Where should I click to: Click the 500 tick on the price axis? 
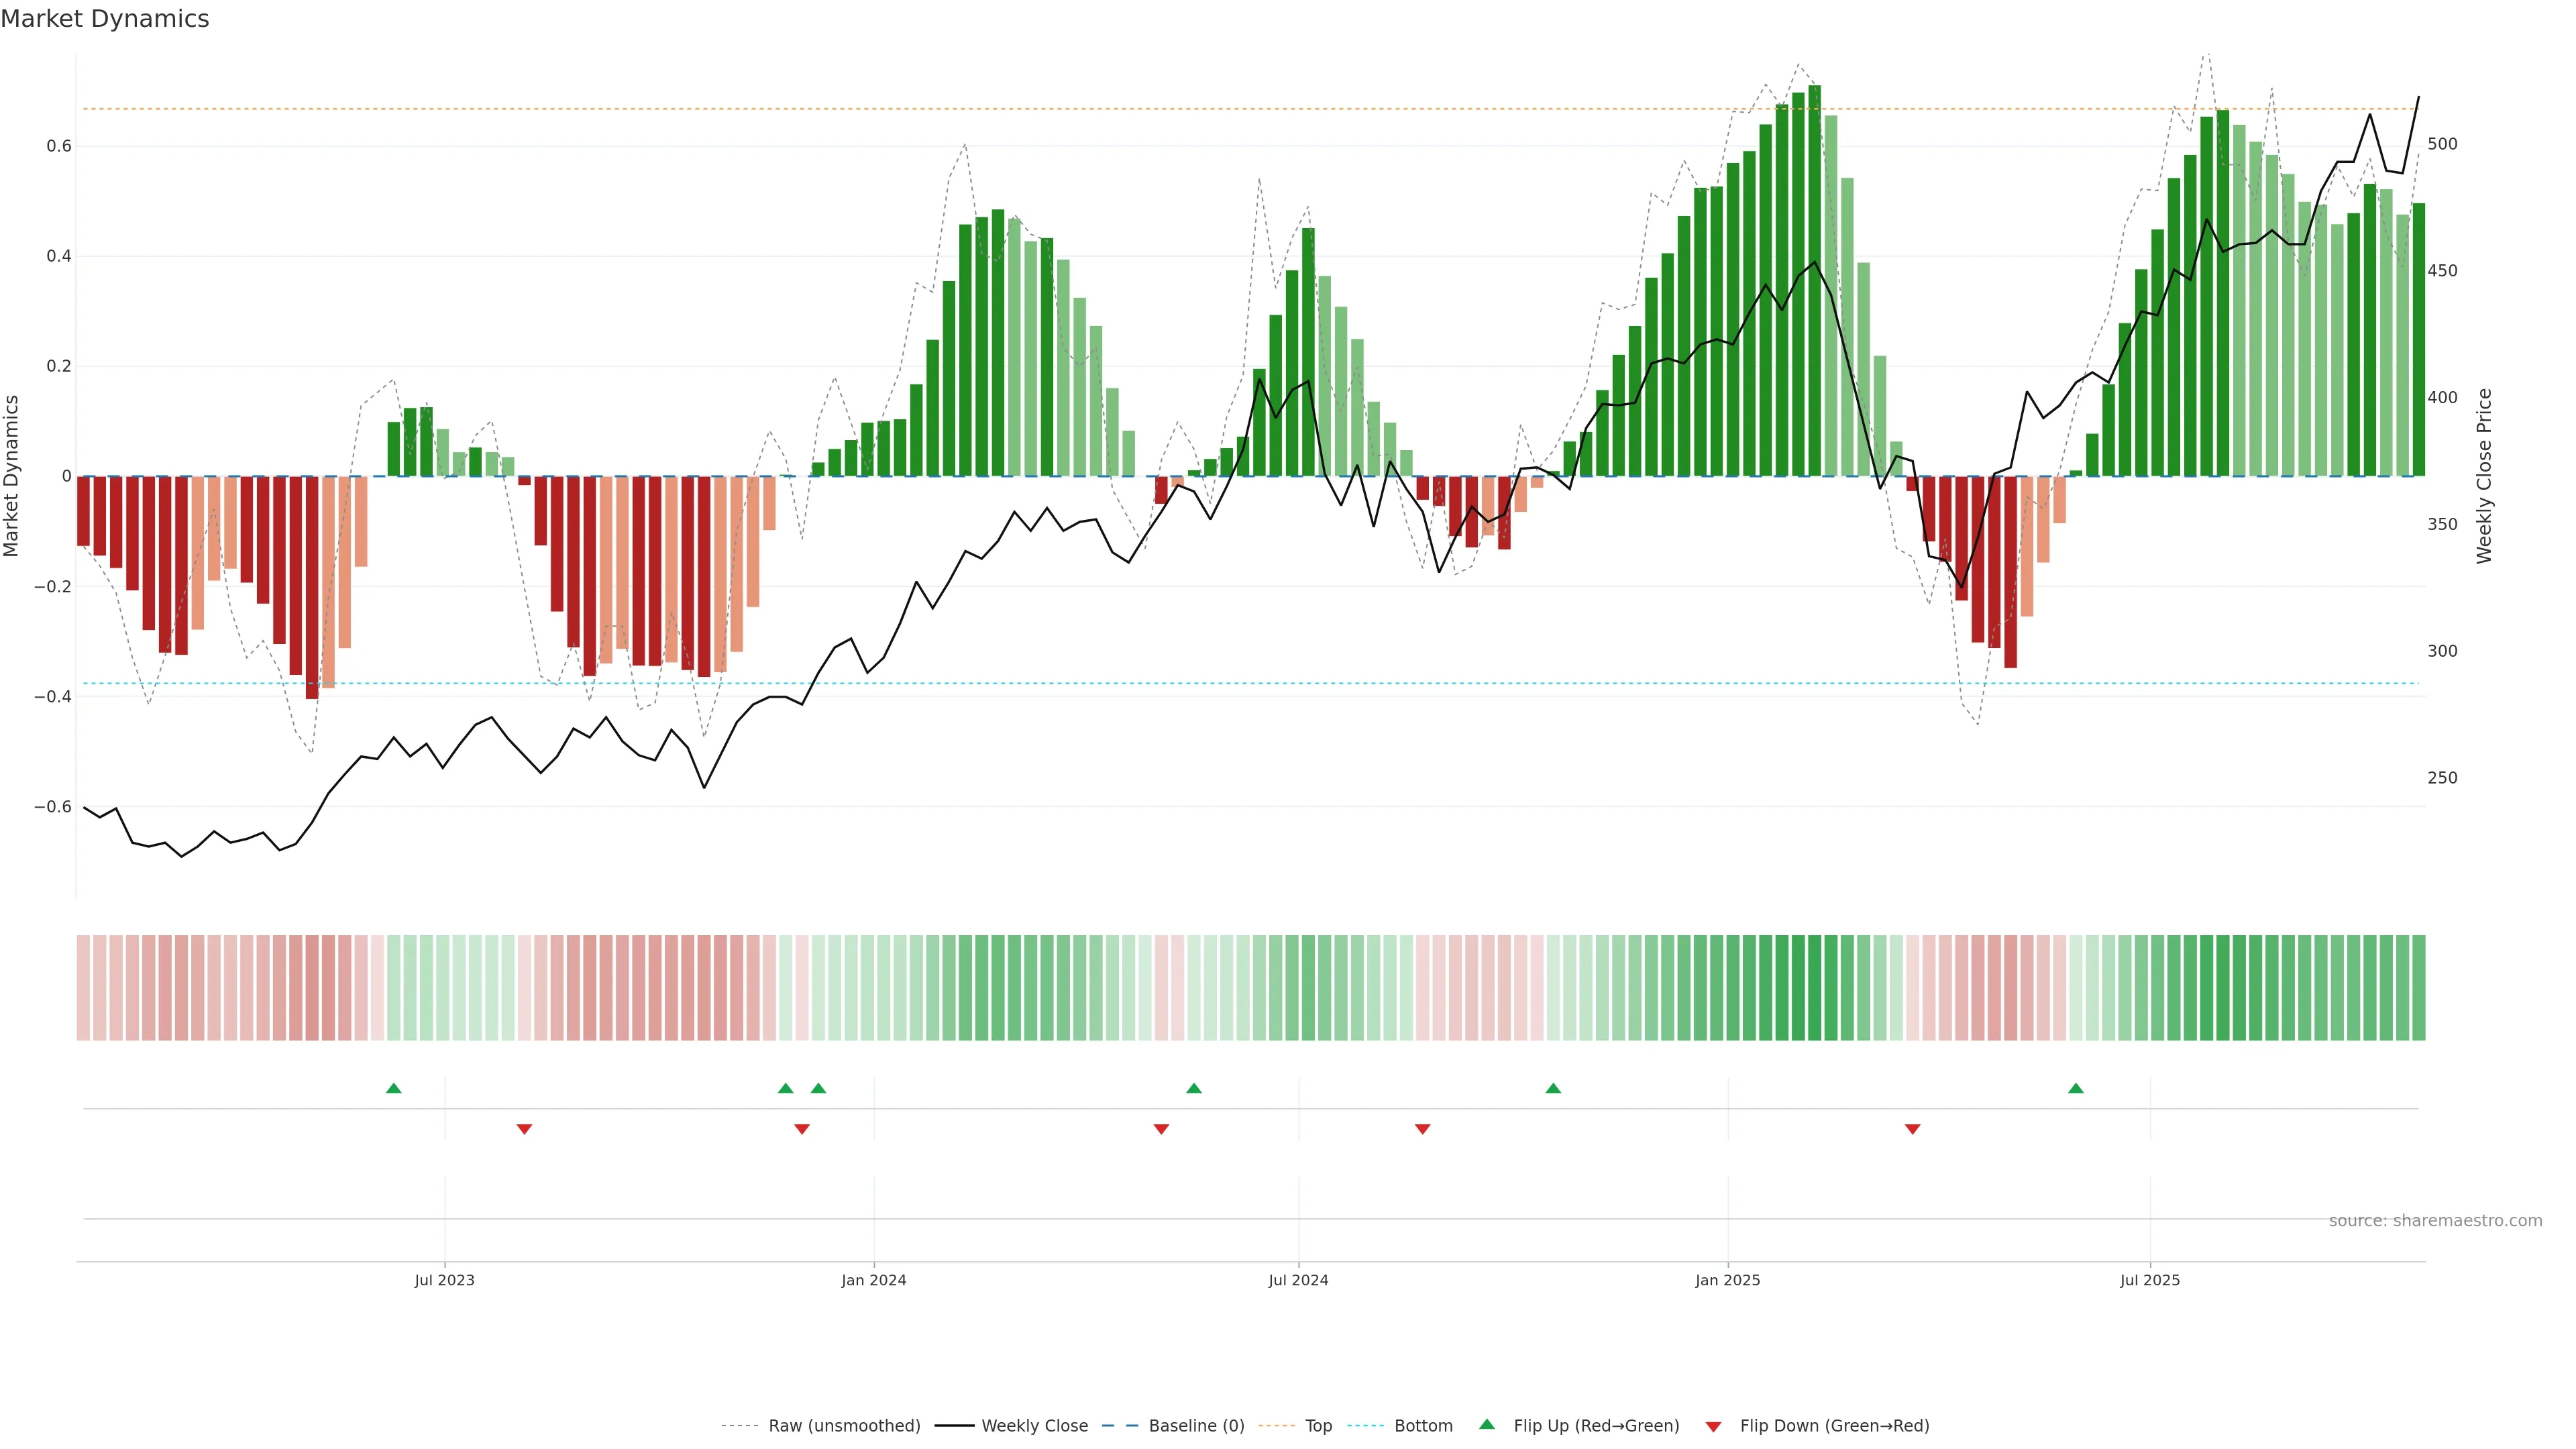tap(2442, 144)
